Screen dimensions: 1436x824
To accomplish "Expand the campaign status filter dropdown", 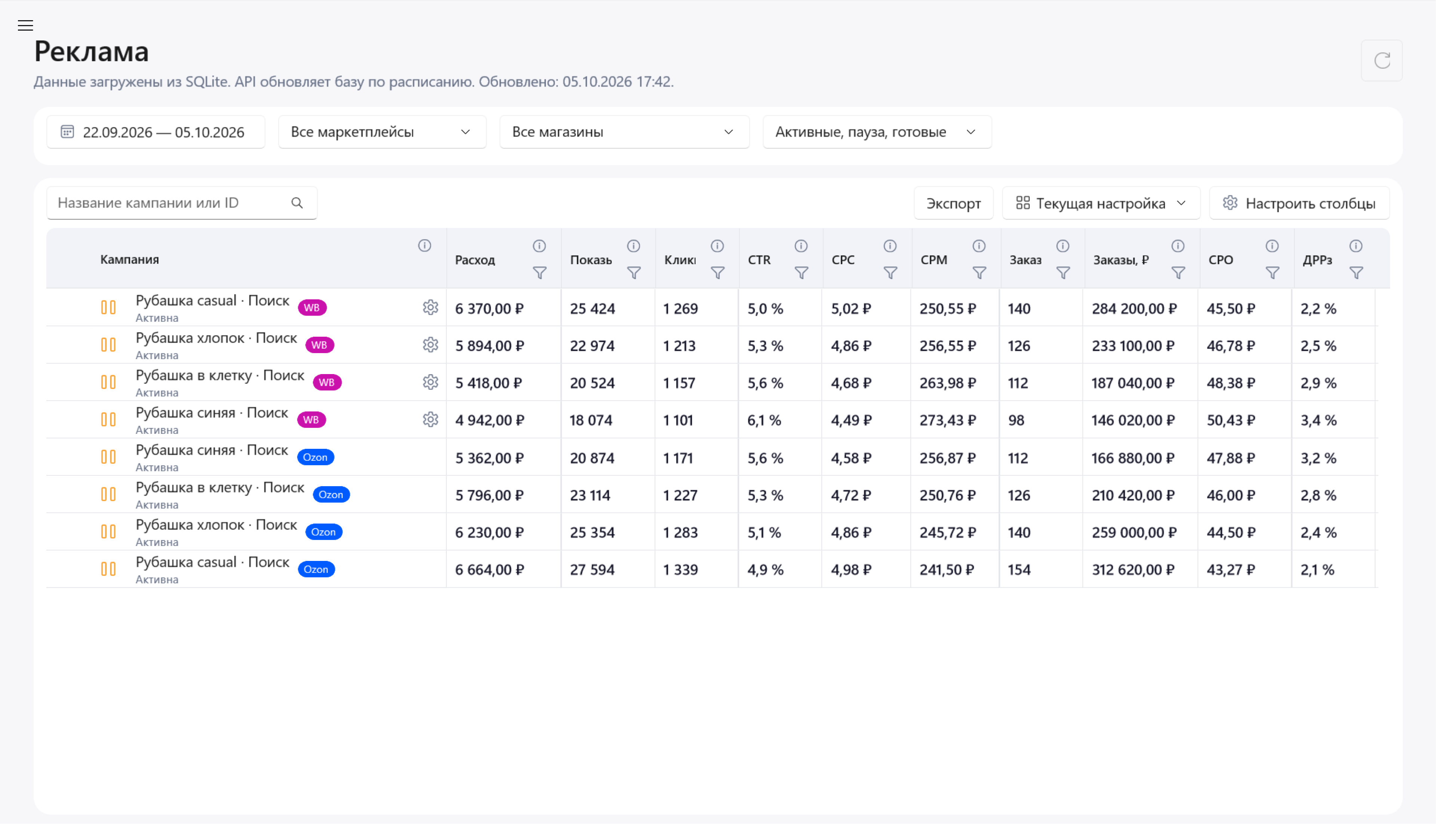I will click(x=877, y=132).
